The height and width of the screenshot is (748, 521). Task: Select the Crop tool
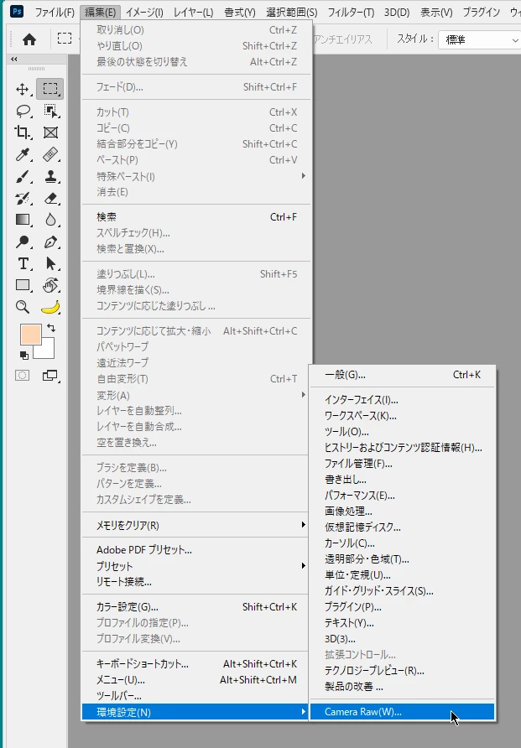[x=23, y=132]
